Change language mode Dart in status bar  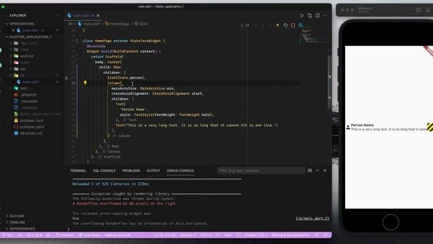(x=228, y=235)
